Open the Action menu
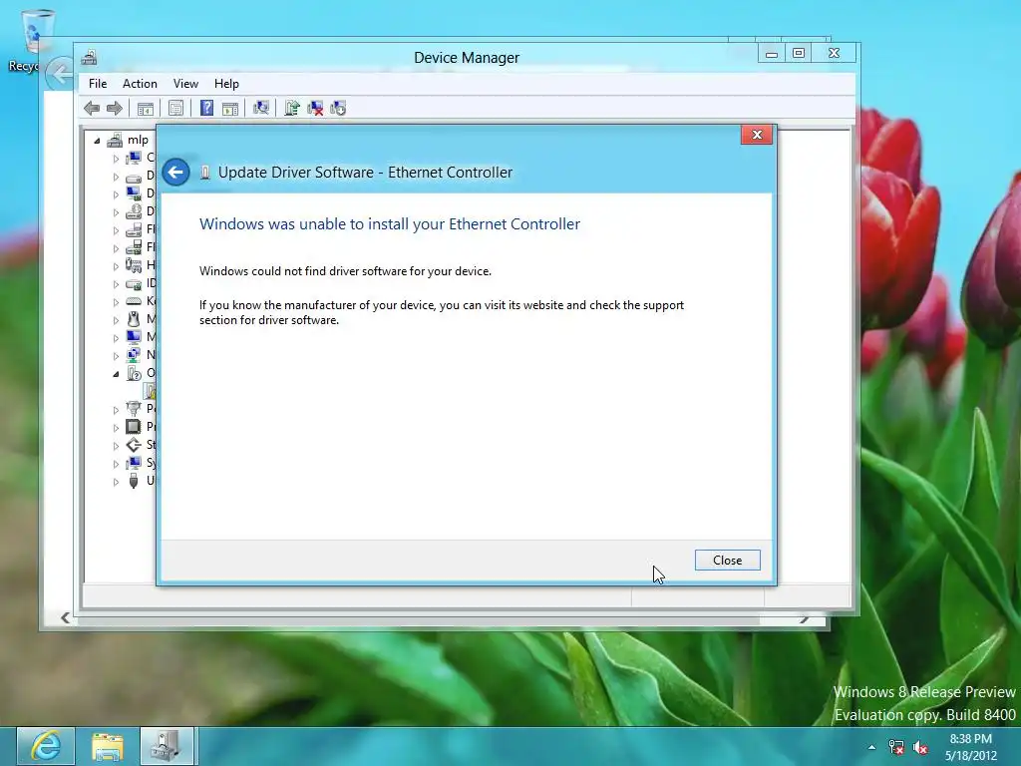The height and width of the screenshot is (766, 1021). pos(140,84)
